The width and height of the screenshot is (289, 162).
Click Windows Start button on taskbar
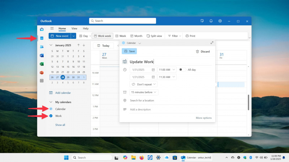(x=66, y=158)
